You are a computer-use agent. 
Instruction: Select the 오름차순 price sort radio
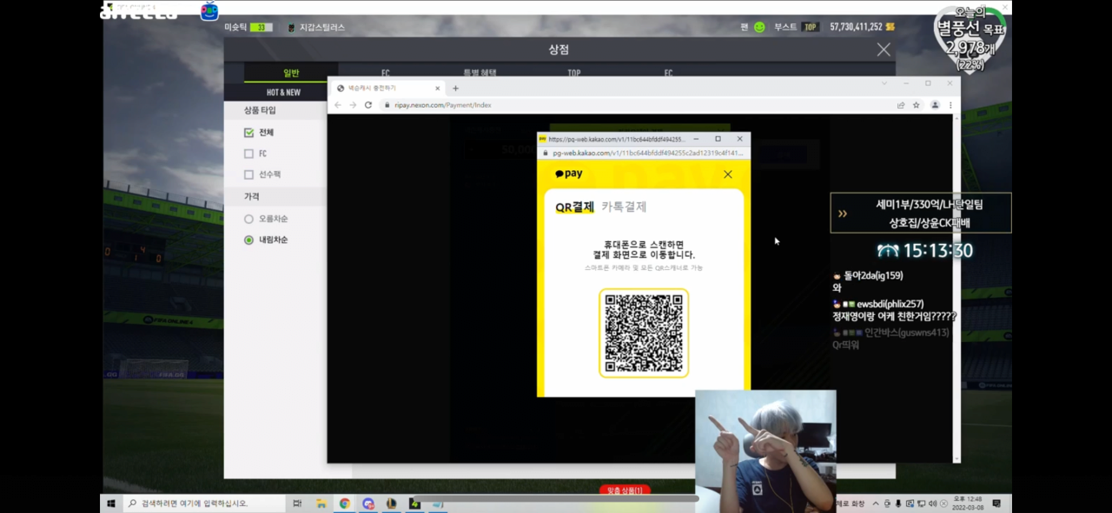pos(249,219)
